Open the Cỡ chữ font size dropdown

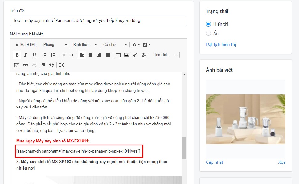(115, 45)
